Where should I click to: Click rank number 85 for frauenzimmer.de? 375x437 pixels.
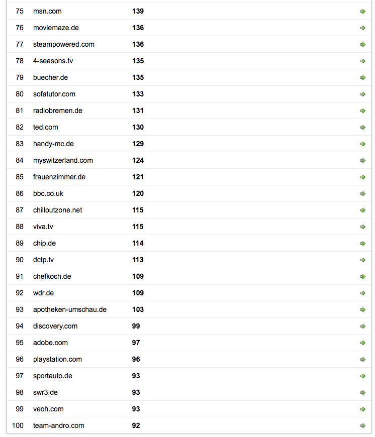[x=20, y=177]
